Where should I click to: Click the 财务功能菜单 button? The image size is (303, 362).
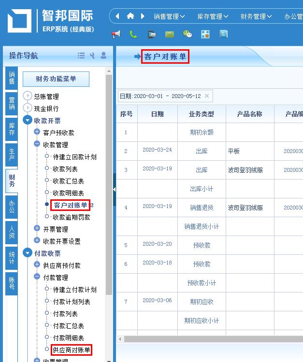[56, 79]
